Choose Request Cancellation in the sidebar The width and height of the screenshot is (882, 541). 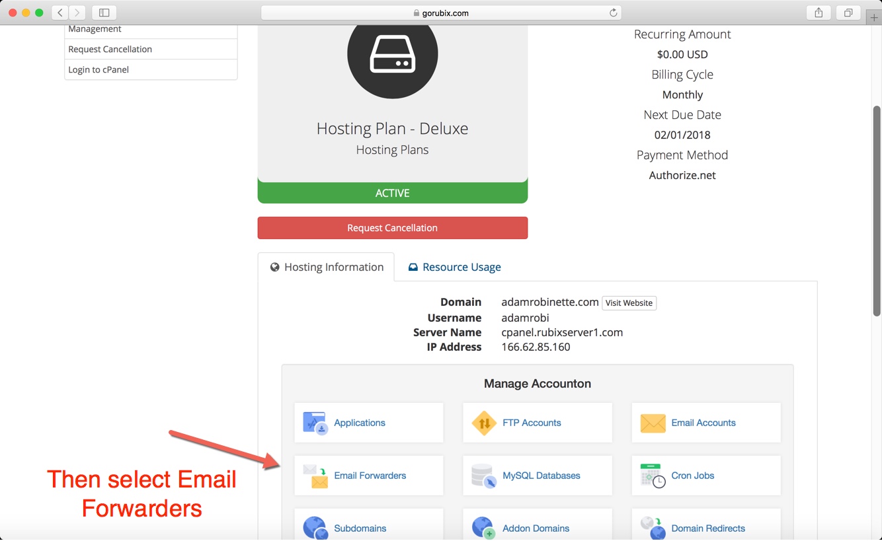click(x=151, y=49)
